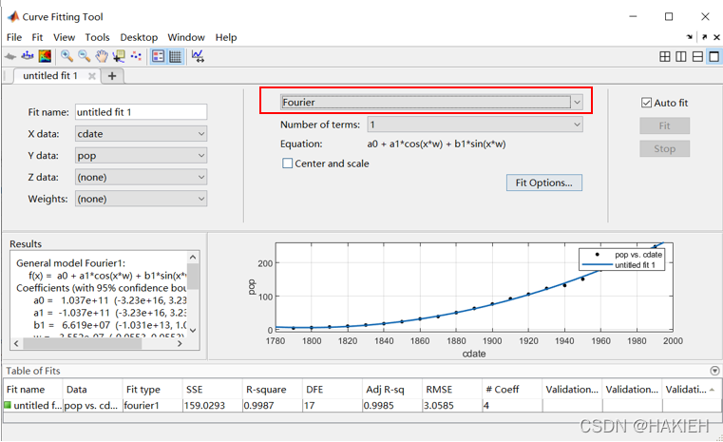723x442 pixels.
Task: Tile fits stacked top and bottom
Action: tap(697, 56)
